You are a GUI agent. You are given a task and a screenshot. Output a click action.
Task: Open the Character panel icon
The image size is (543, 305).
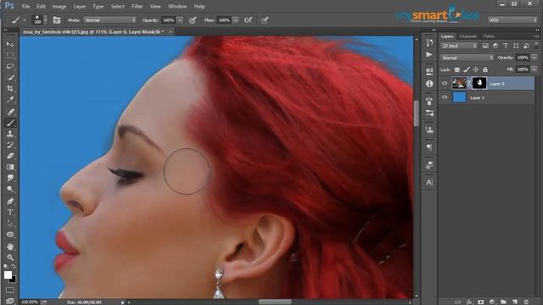[429, 182]
